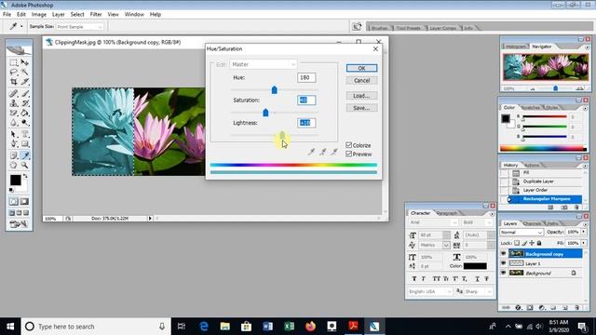Image resolution: width=596 pixels, height=335 pixels.
Task: Select the Dodge tool
Action: [25, 123]
